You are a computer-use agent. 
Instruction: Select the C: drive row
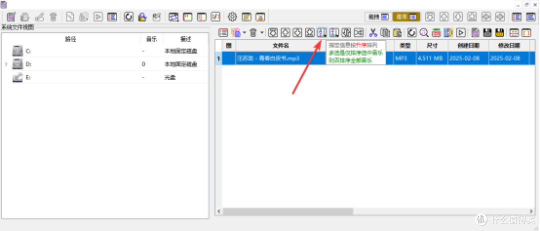click(105, 51)
